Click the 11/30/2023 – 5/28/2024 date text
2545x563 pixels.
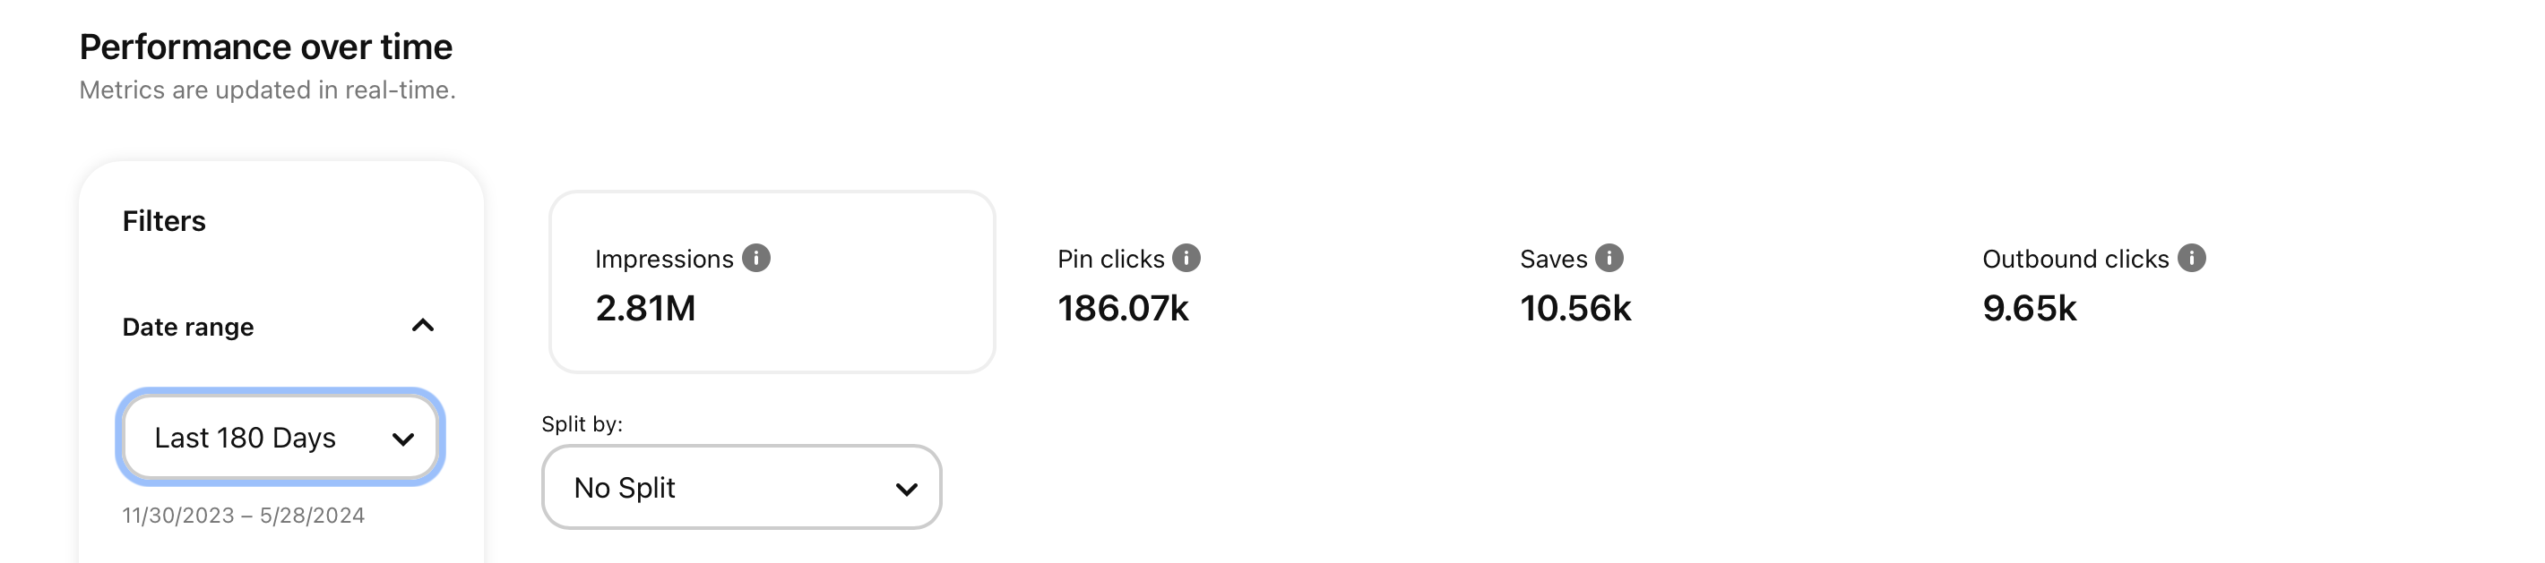[x=243, y=516]
